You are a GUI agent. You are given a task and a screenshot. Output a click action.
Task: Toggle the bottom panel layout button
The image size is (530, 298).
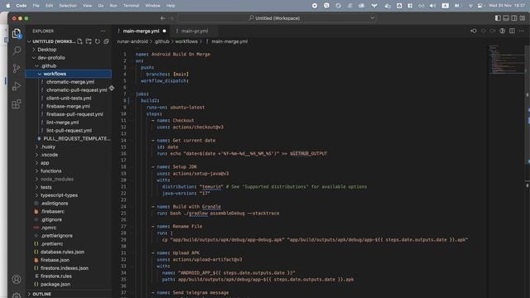[x=506, y=18]
